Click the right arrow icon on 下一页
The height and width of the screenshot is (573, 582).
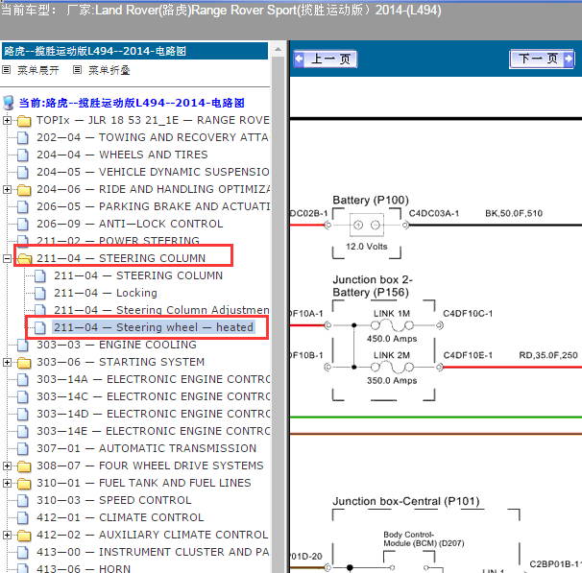[x=569, y=59]
